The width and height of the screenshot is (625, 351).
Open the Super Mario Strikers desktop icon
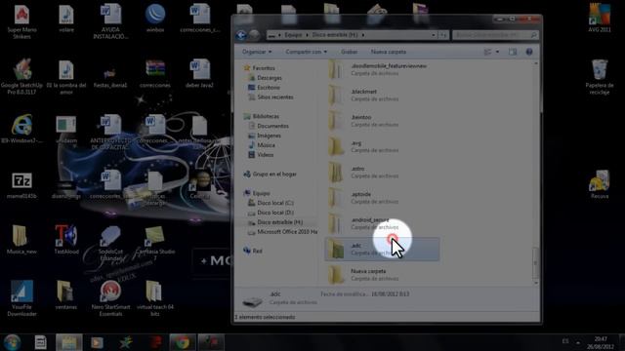point(21,21)
